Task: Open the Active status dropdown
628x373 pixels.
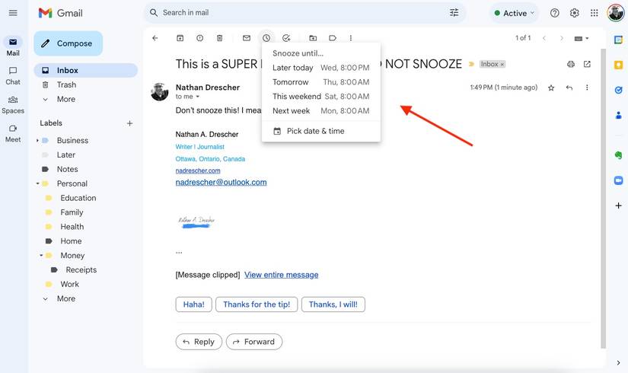Action: pos(515,13)
